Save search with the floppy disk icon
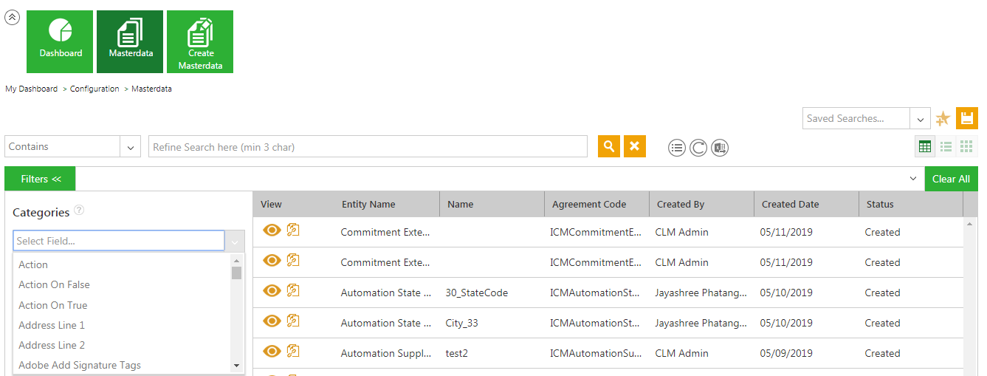The width and height of the screenshot is (987, 376). pyautogui.click(x=967, y=118)
